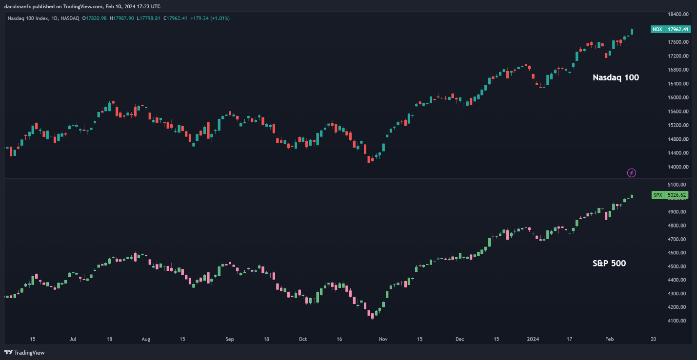Viewport: 697px width, 360px height.
Task: Click the 14800.00 price axis label
Action: click(x=678, y=139)
